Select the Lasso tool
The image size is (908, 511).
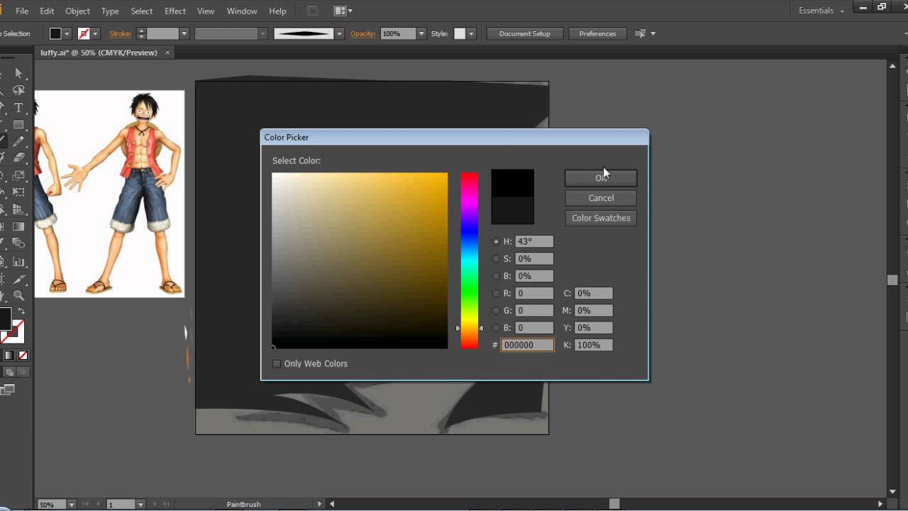point(19,91)
